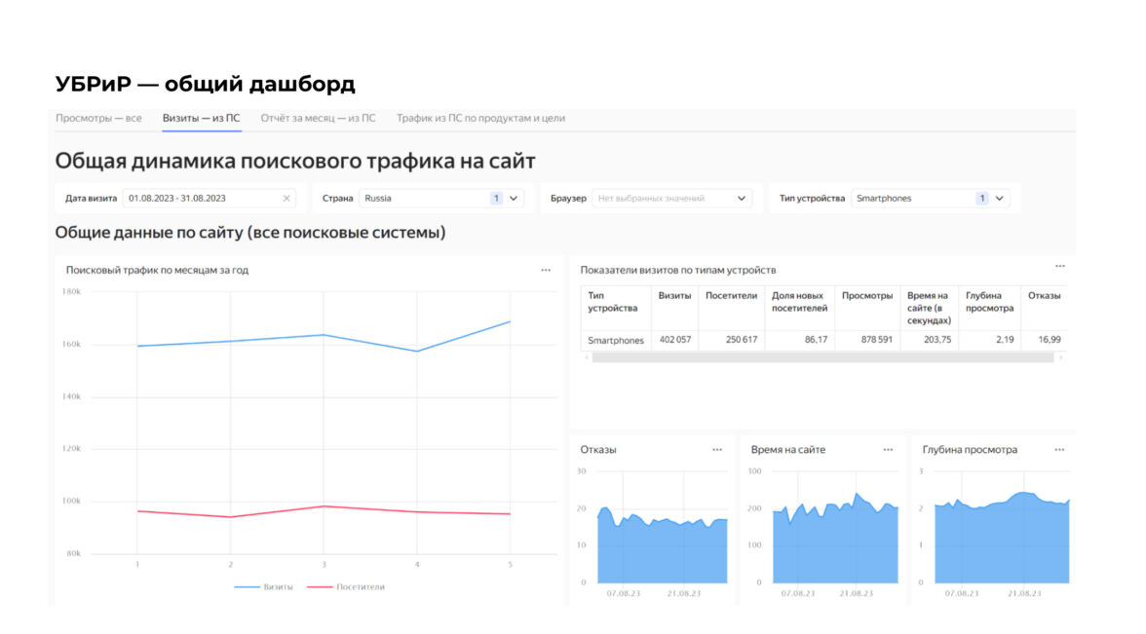Go to the Трафик из ПС по продуктам и цели tab
Viewport: 1146px width, 634px height.
[480, 118]
